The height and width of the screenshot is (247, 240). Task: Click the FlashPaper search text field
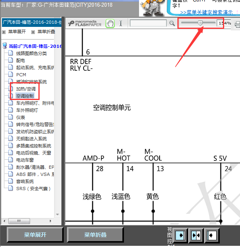tap(148, 23)
